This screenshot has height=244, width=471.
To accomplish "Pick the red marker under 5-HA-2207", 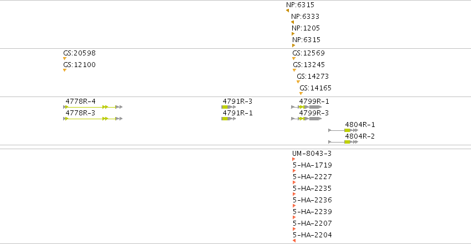I will pos(294,229).
